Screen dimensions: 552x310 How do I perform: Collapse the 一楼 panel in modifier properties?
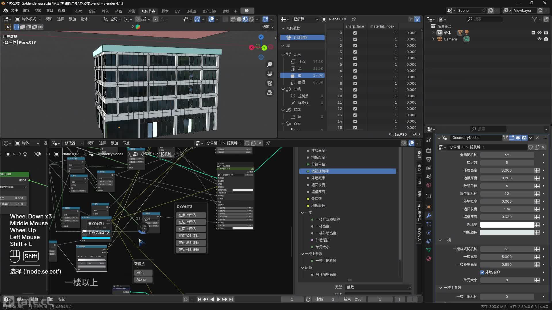[440, 240]
